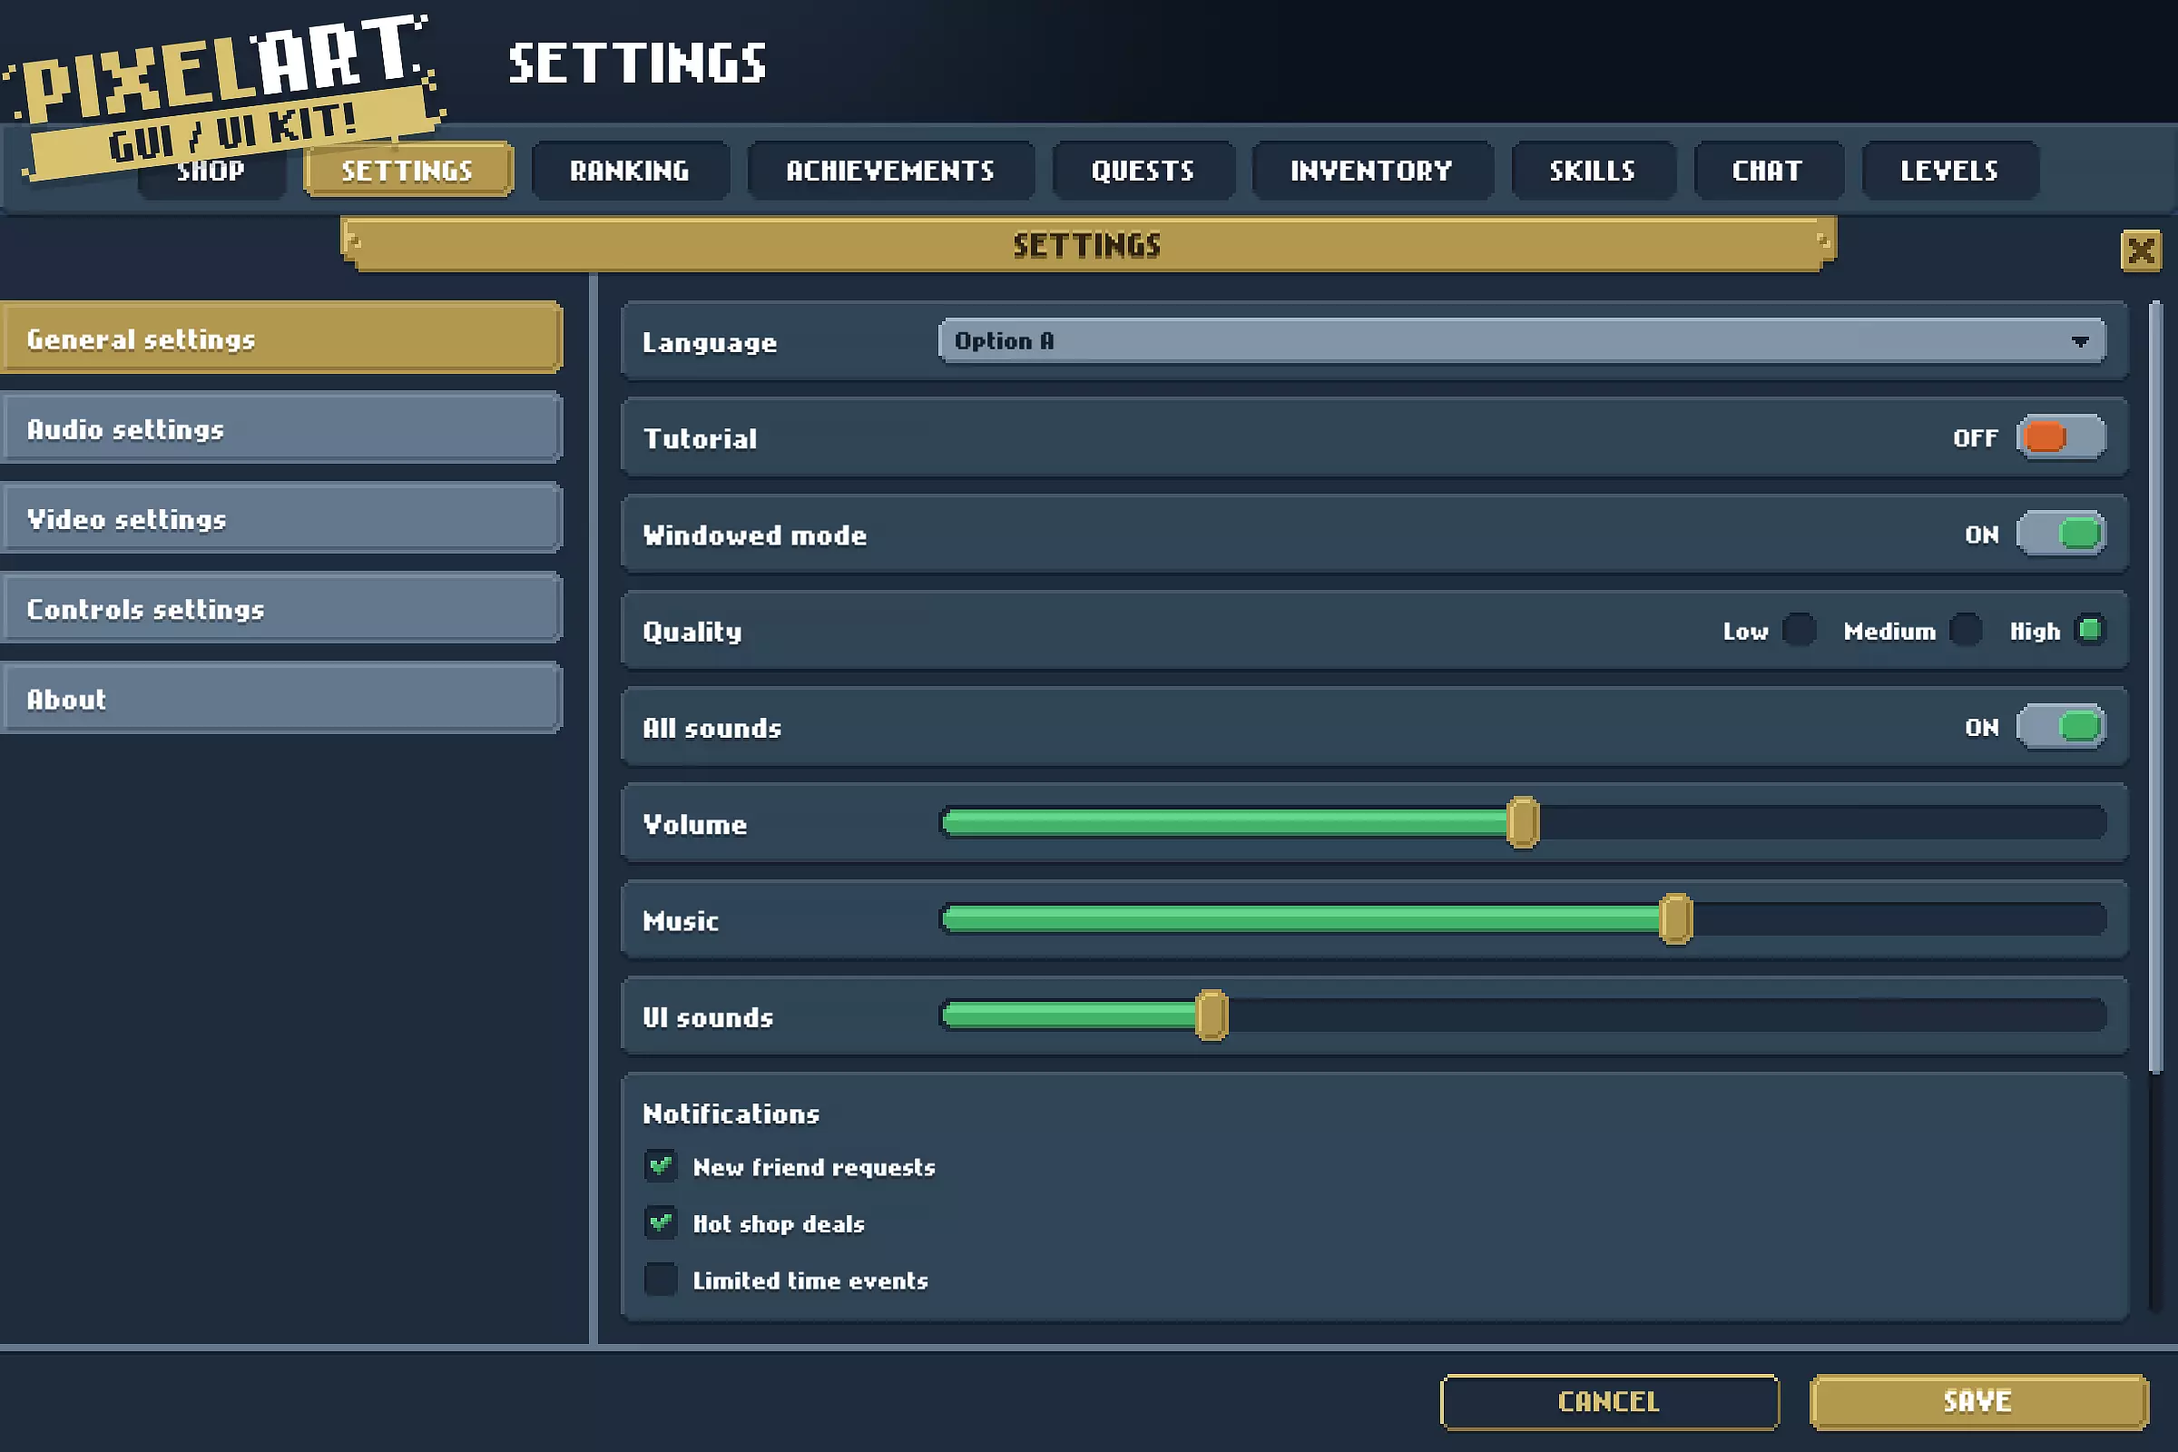Click the Cancel button
Viewport: 2178px width, 1452px height.
pyautogui.click(x=1608, y=1401)
